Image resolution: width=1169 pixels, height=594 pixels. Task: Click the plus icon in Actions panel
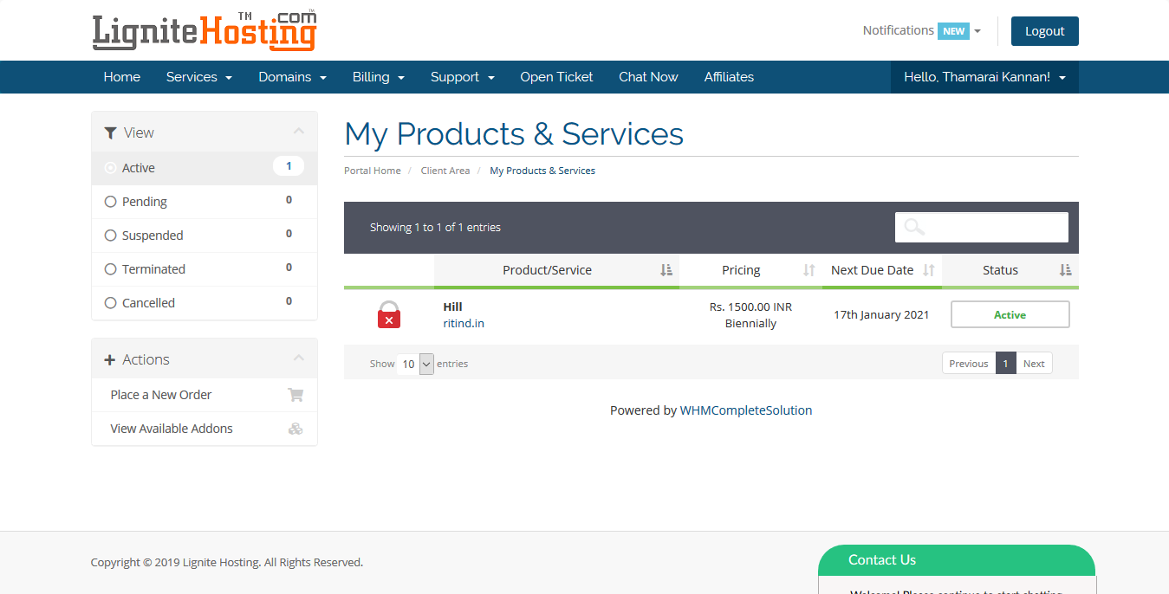(110, 360)
